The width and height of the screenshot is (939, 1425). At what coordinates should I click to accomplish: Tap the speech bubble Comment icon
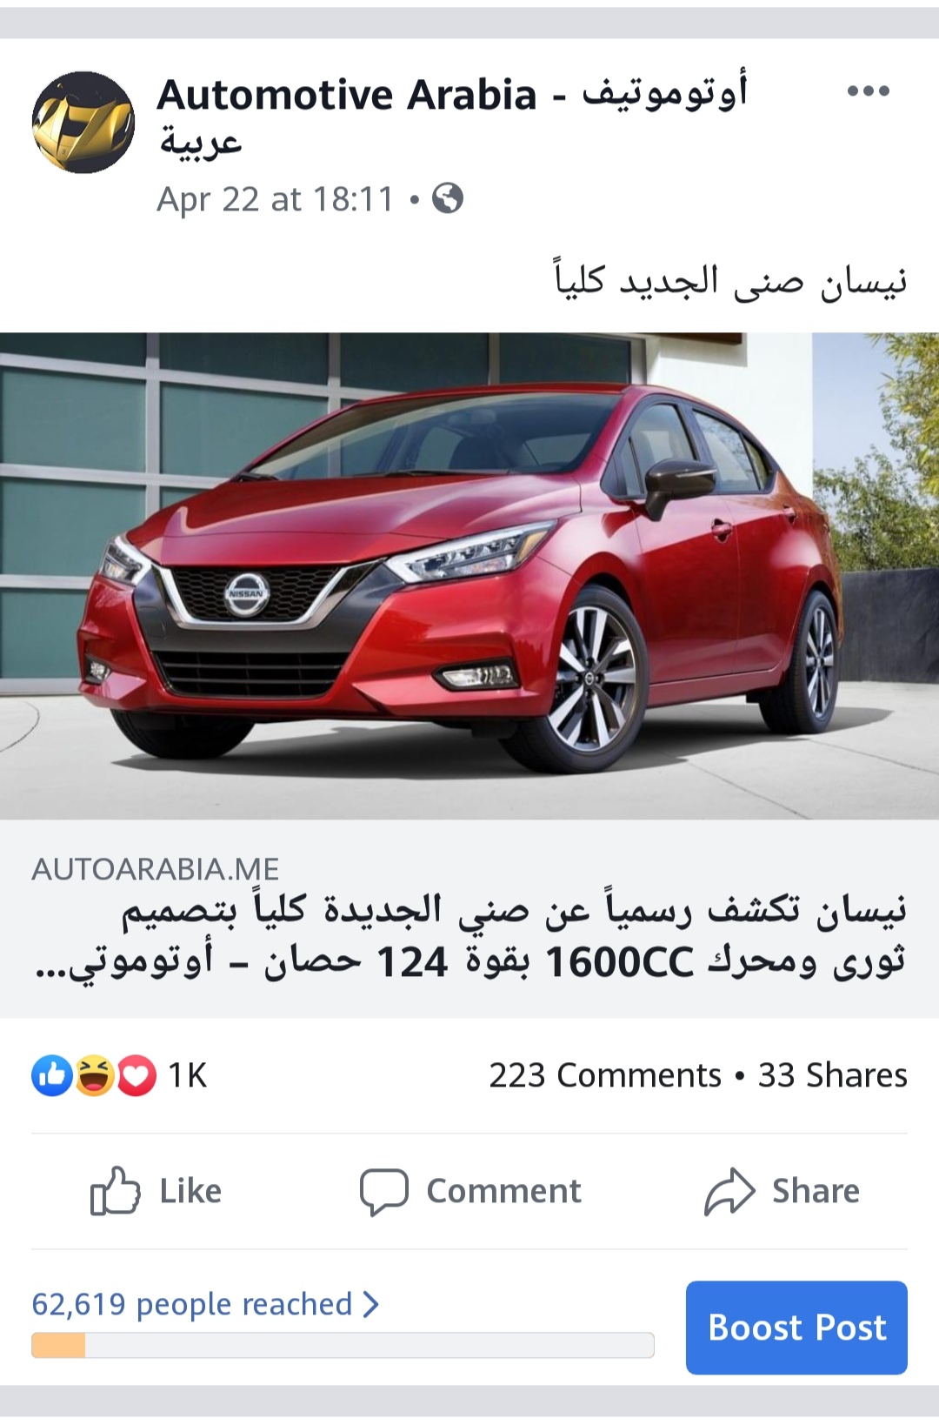point(383,1191)
